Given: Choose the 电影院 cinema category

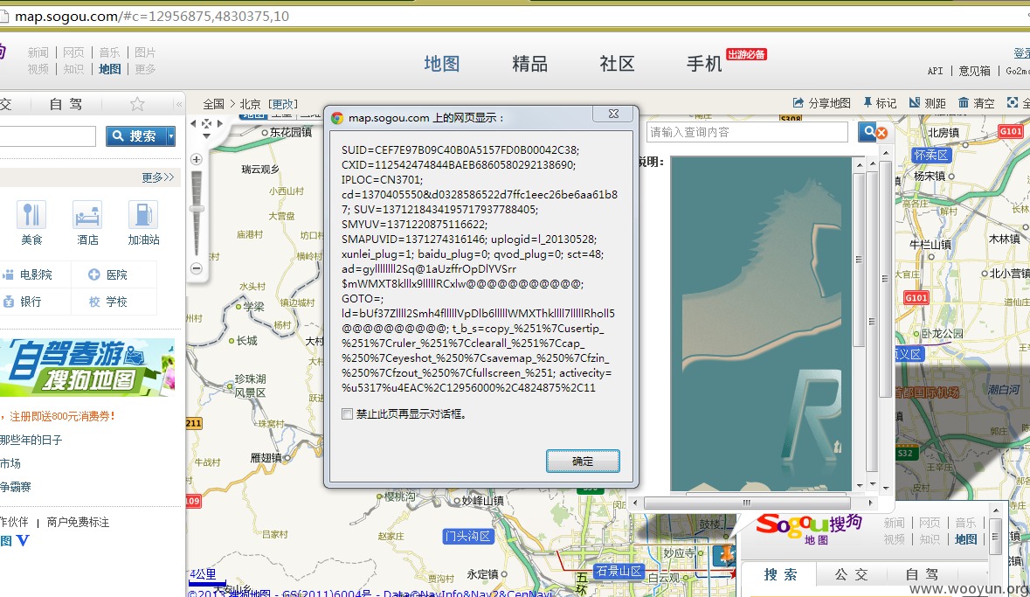Looking at the screenshot, I should (x=28, y=274).
